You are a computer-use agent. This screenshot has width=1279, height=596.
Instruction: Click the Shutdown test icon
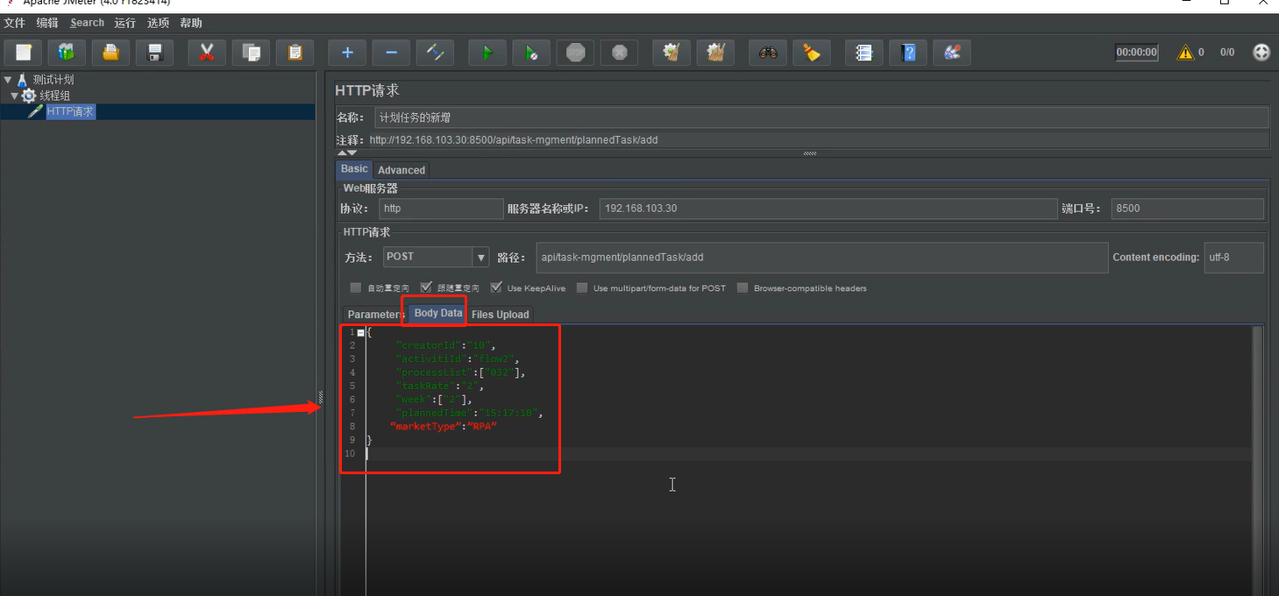click(x=619, y=53)
